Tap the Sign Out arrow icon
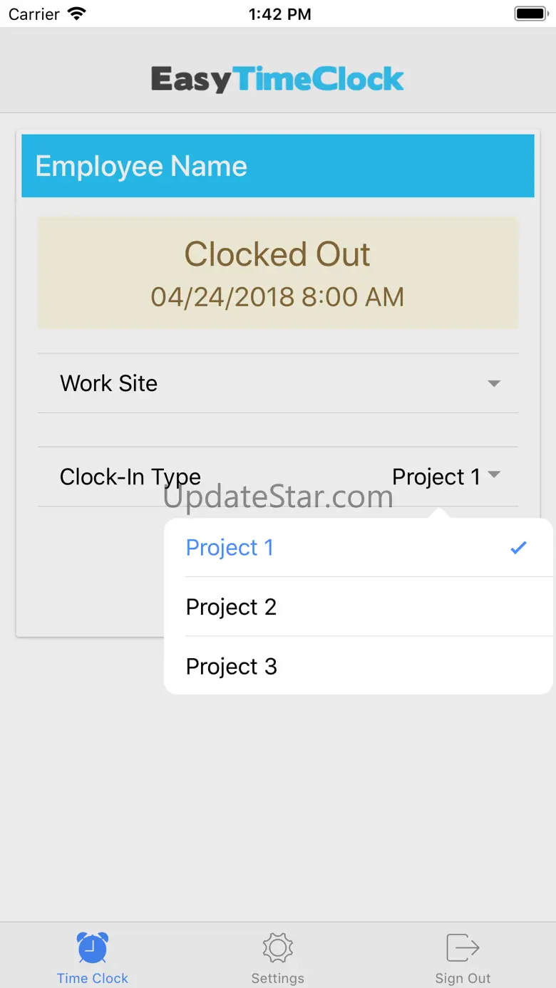Screen dimensions: 556x988 coord(463,948)
